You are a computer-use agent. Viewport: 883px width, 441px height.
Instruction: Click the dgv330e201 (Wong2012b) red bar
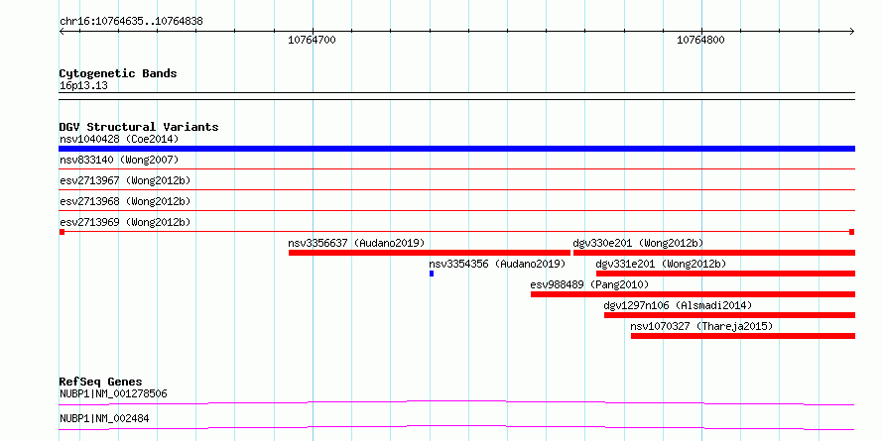(x=714, y=253)
